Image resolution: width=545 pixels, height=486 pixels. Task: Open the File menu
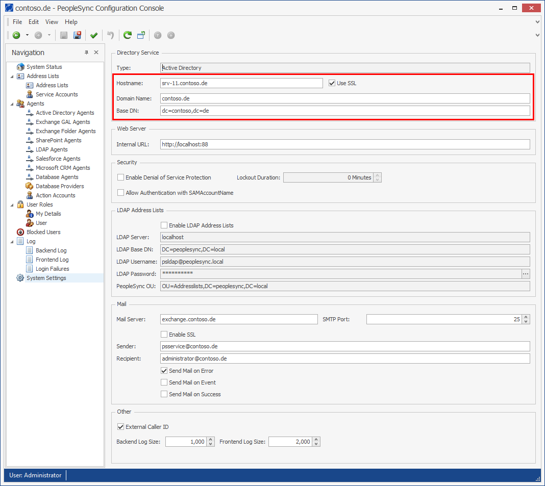click(x=17, y=22)
